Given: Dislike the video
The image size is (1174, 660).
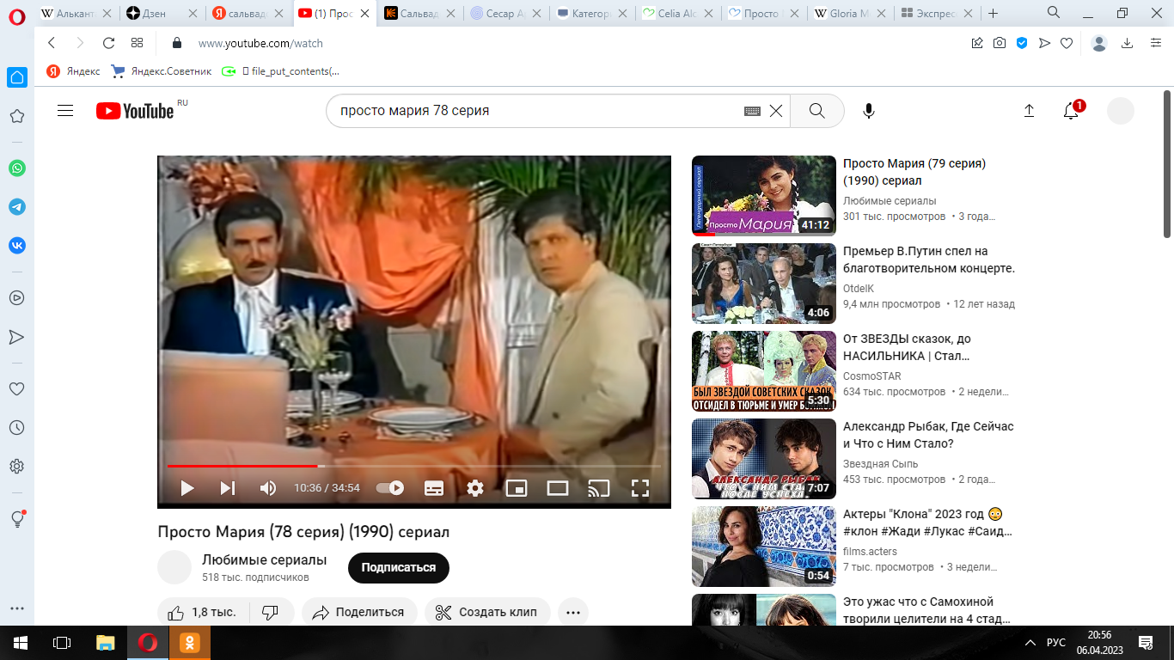Looking at the screenshot, I should coord(270,612).
